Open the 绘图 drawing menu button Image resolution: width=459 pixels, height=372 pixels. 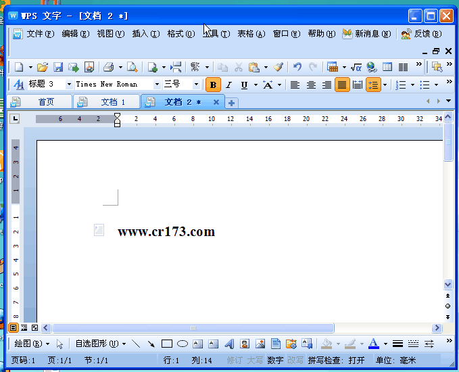(x=32, y=344)
